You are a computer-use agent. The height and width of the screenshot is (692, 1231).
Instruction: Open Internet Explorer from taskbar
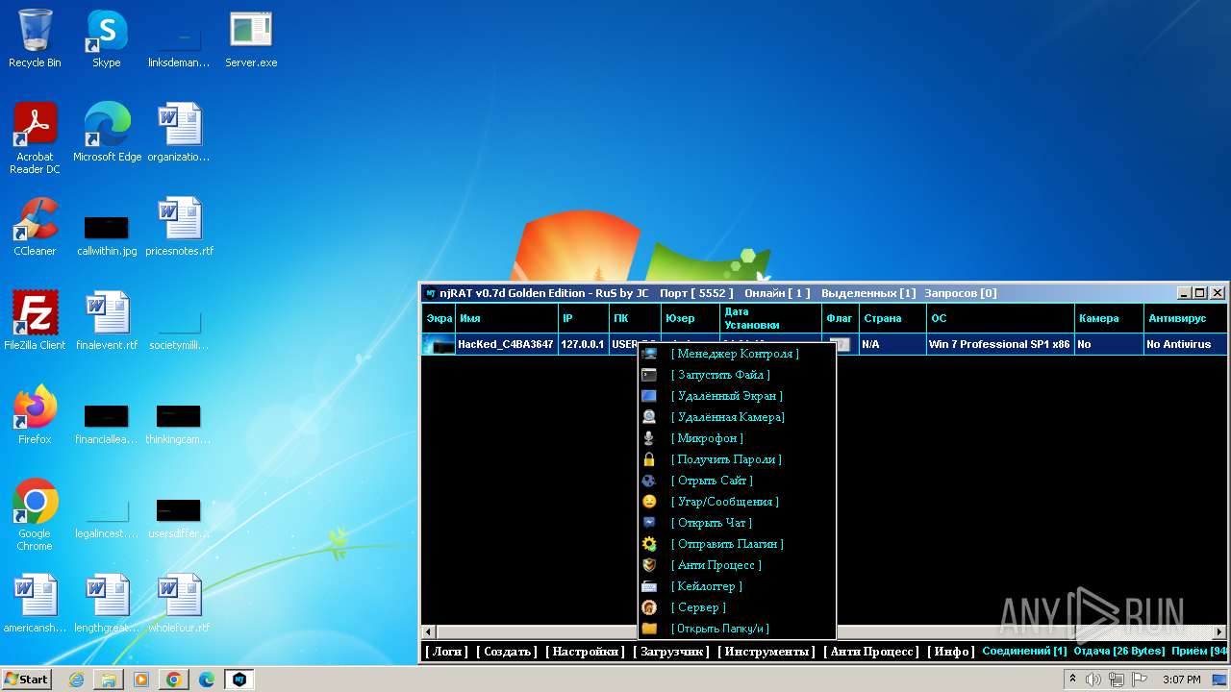[76, 680]
